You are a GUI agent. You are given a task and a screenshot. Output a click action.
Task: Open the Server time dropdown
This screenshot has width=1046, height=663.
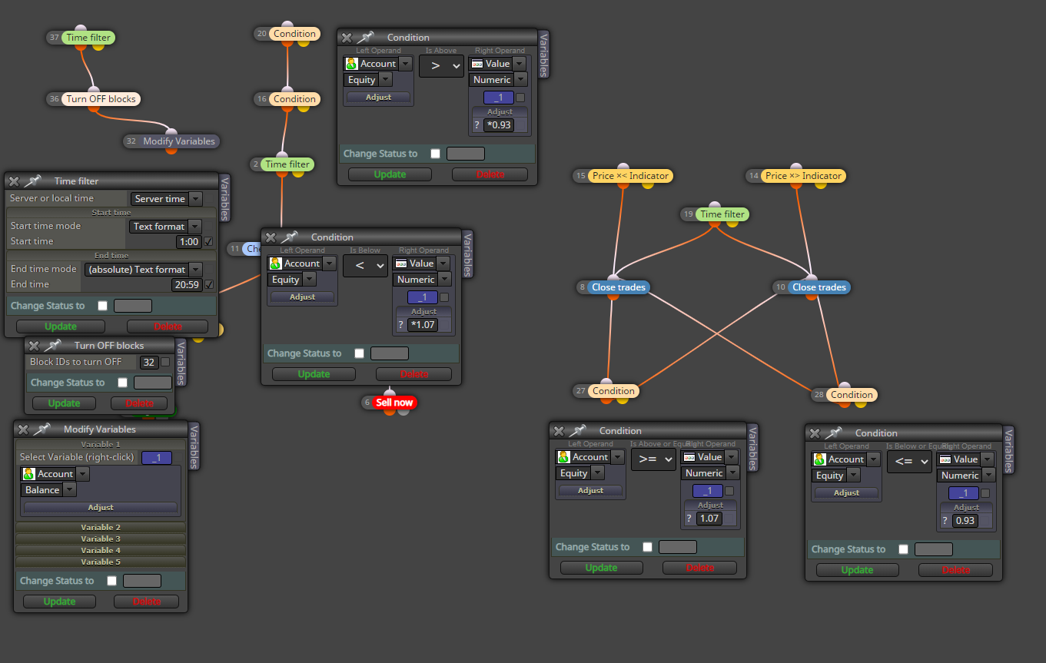(x=166, y=199)
